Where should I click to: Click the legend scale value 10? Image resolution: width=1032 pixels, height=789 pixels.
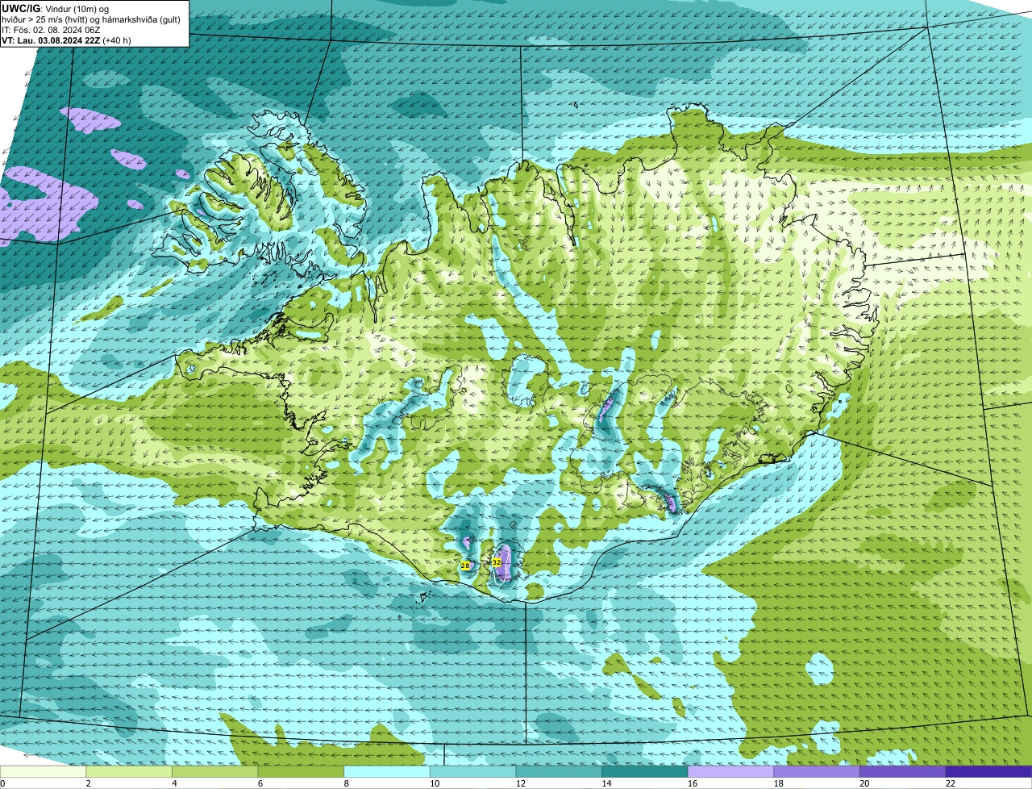click(x=435, y=783)
